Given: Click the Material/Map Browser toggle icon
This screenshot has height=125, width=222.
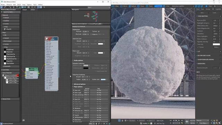Looking at the screenshot, I should (38, 7).
